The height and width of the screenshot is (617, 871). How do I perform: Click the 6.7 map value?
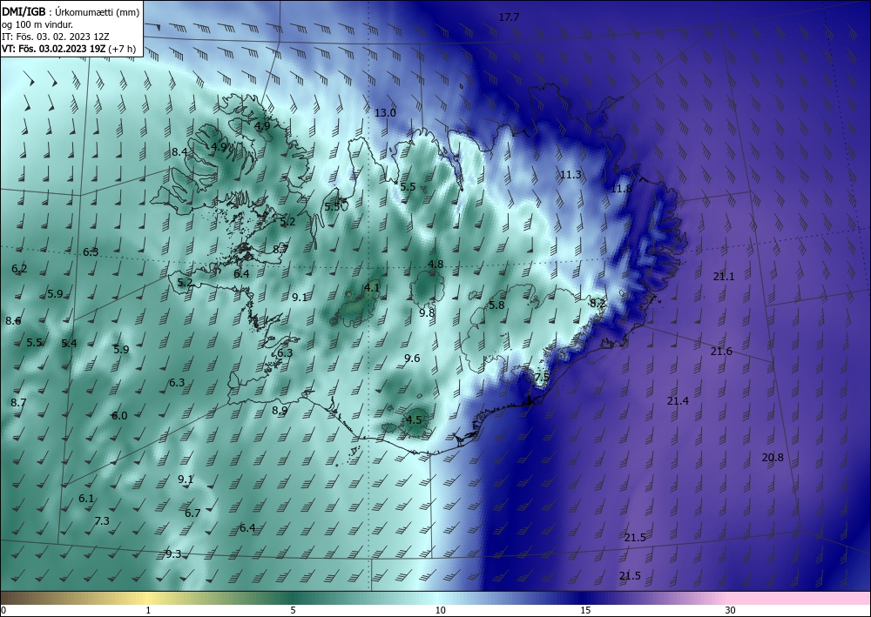click(x=192, y=513)
